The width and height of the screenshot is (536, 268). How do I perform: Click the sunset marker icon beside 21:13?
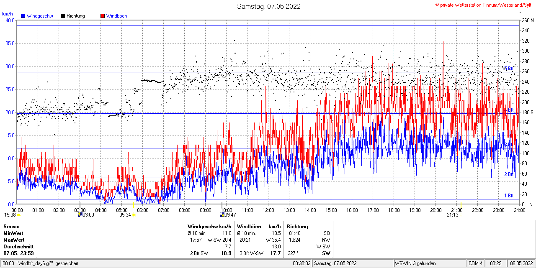coord(461,215)
